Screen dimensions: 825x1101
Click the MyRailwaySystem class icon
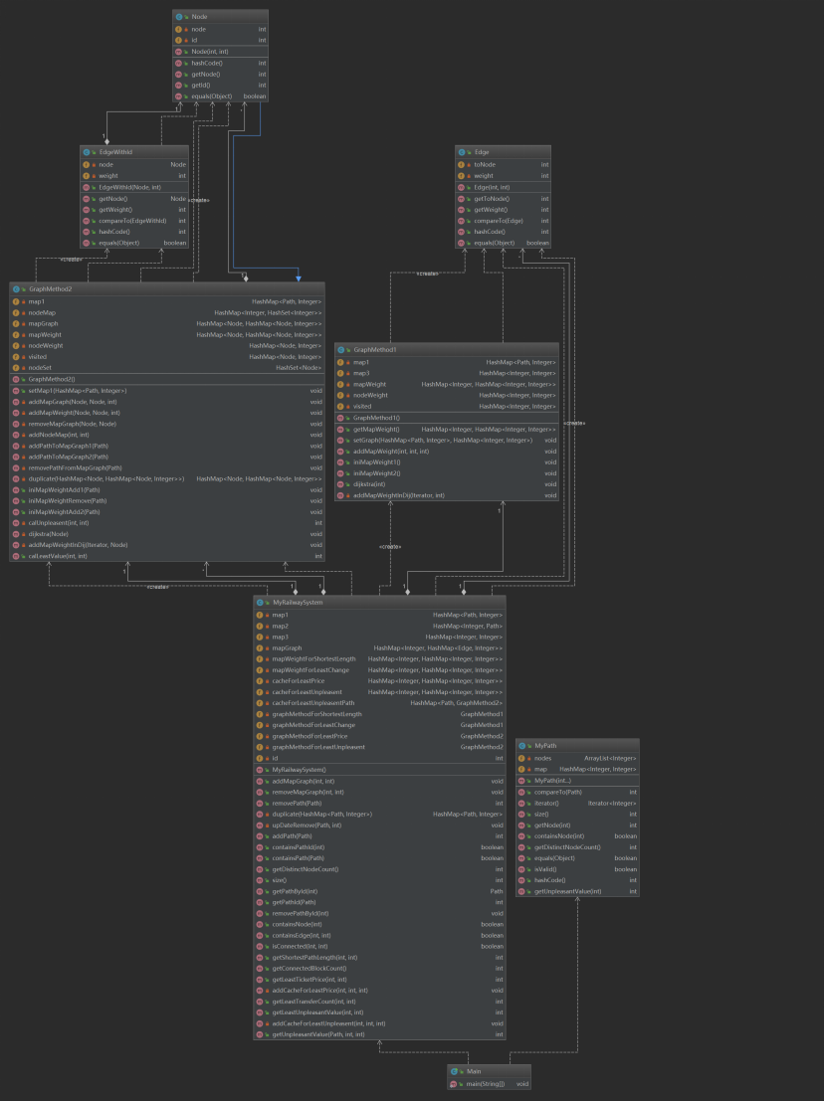click(260, 602)
